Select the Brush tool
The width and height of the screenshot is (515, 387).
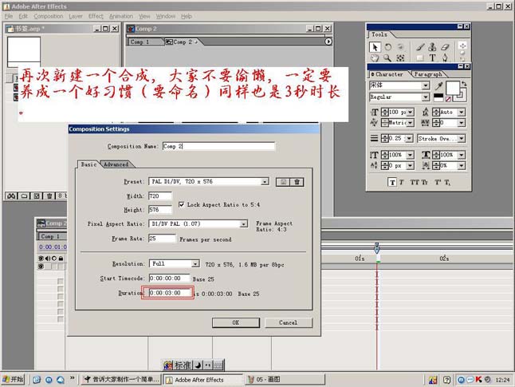(420, 47)
